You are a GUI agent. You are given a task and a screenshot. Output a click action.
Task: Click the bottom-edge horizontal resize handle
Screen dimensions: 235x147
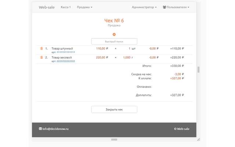(114, 140)
